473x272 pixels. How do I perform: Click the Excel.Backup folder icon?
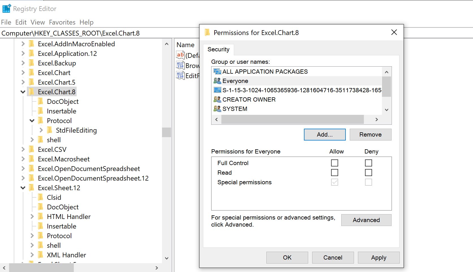coord(32,63)
